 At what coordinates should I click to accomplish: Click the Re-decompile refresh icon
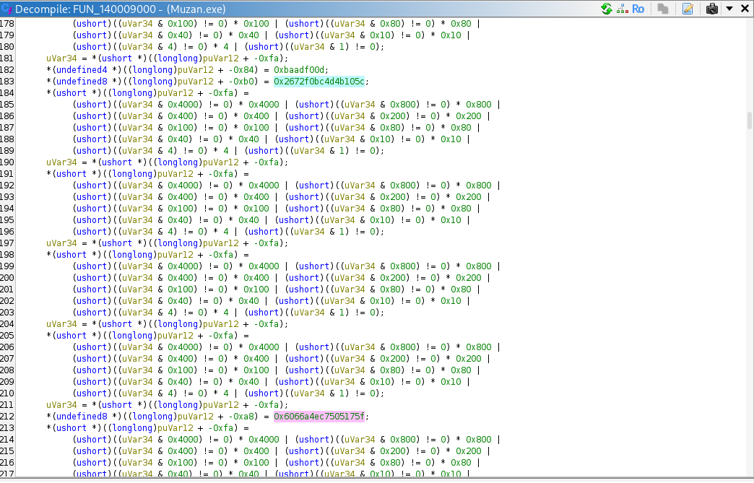[x=607, y=9]
